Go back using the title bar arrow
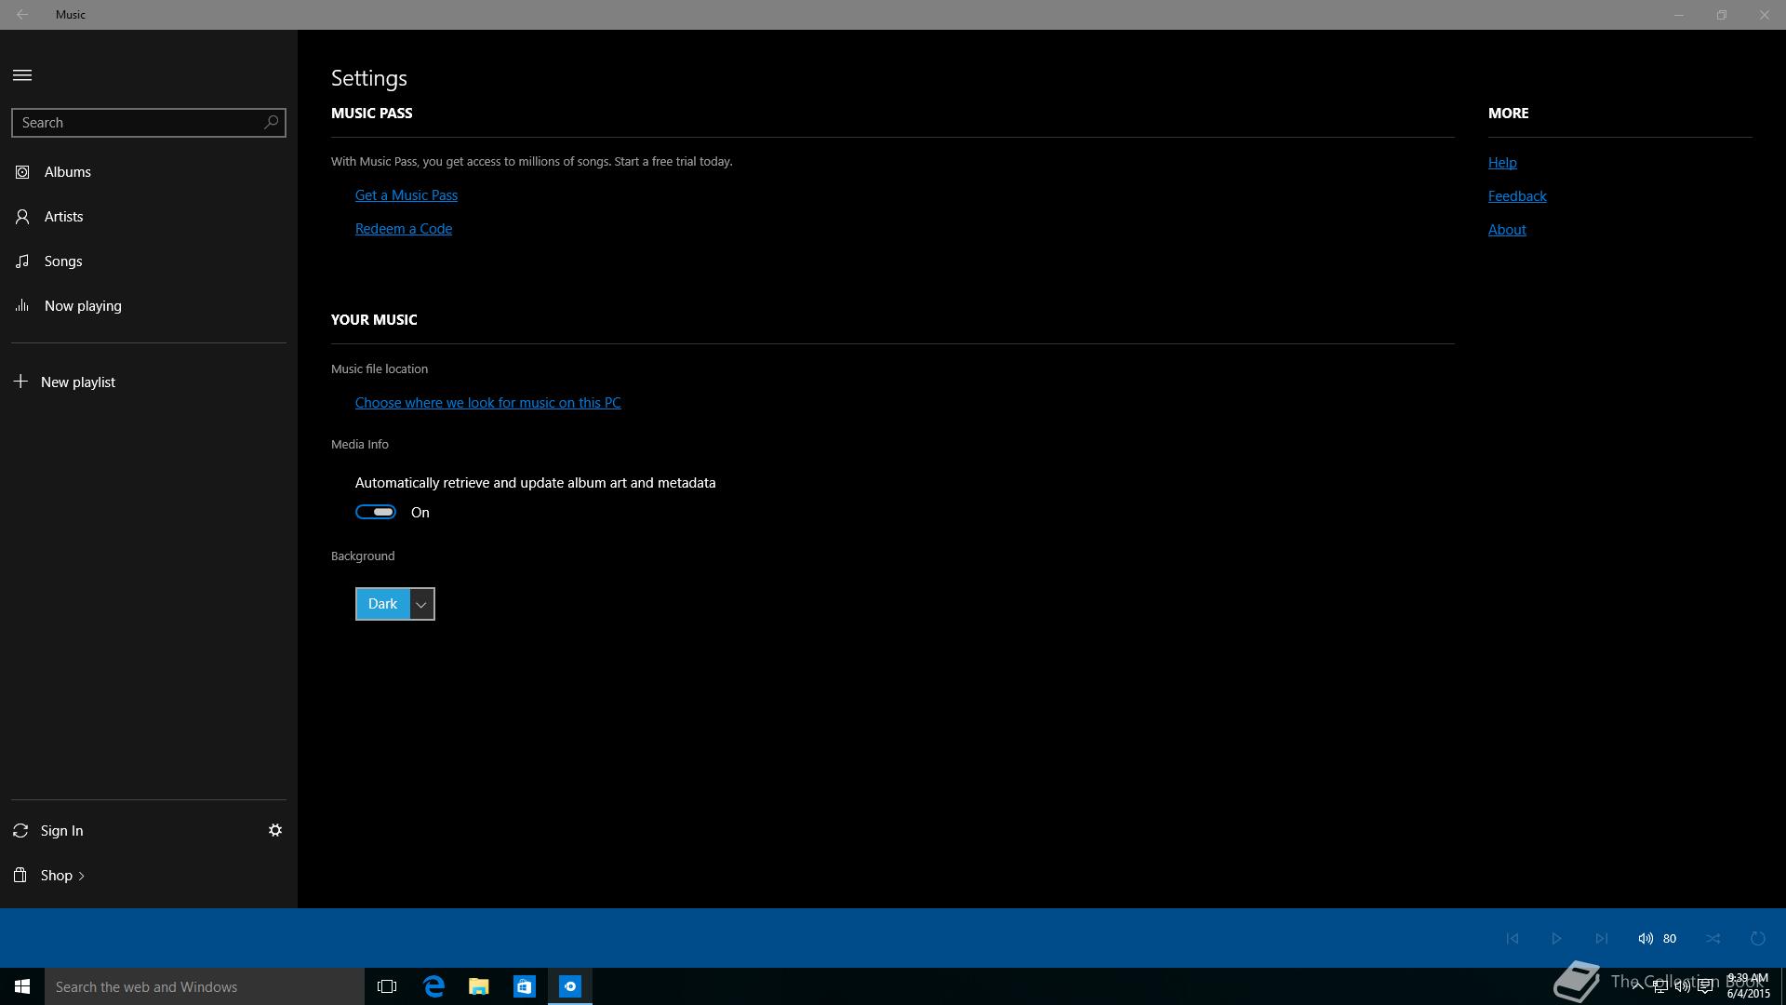1786x1005 pixels. [x=22, y=15]
